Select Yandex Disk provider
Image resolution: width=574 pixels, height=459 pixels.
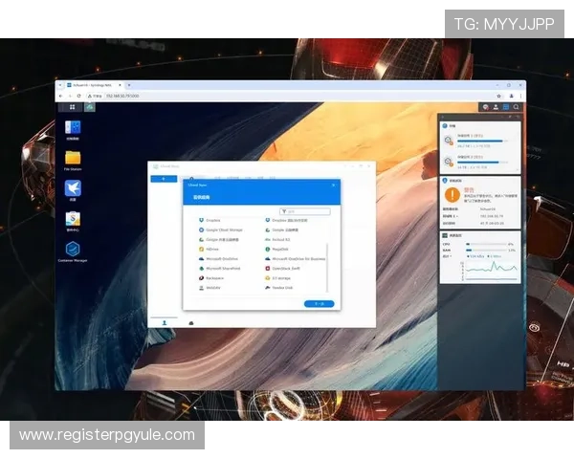click(279, 288)
